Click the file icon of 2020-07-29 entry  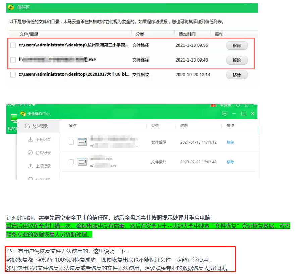[x=82, y=162]
